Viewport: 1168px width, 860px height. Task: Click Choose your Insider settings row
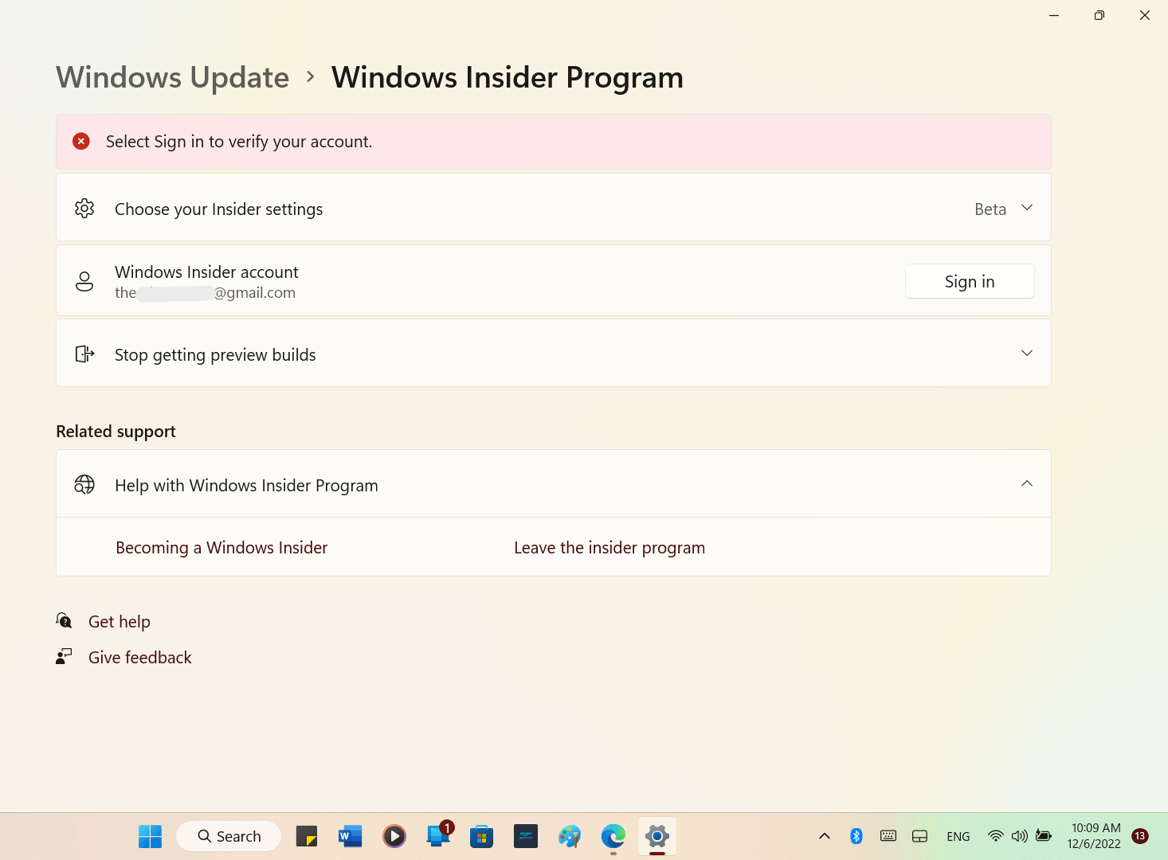(554, 207)
